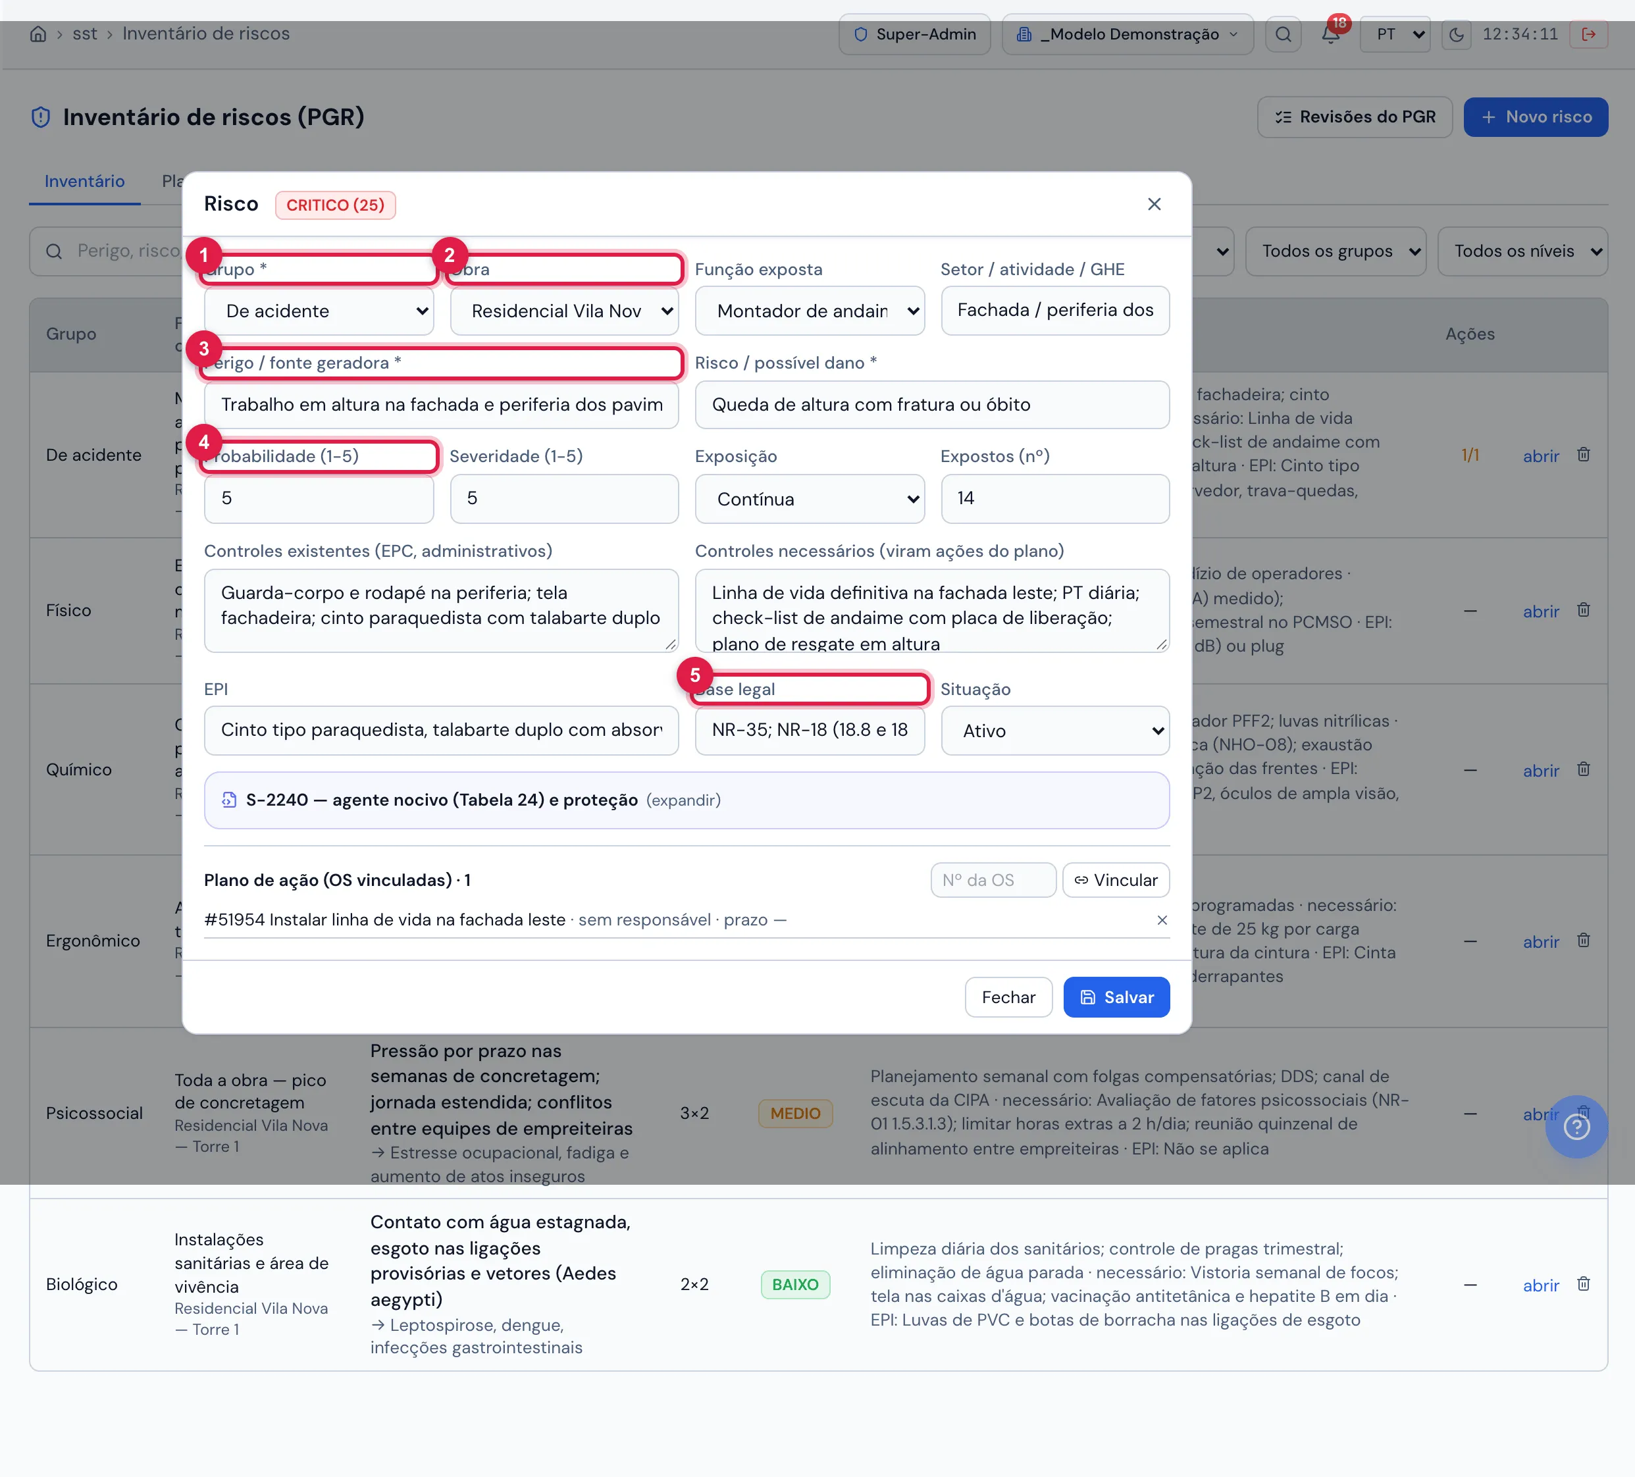Open the floating help button
1635x1477 pixels.
[x=1576, y=1126]
